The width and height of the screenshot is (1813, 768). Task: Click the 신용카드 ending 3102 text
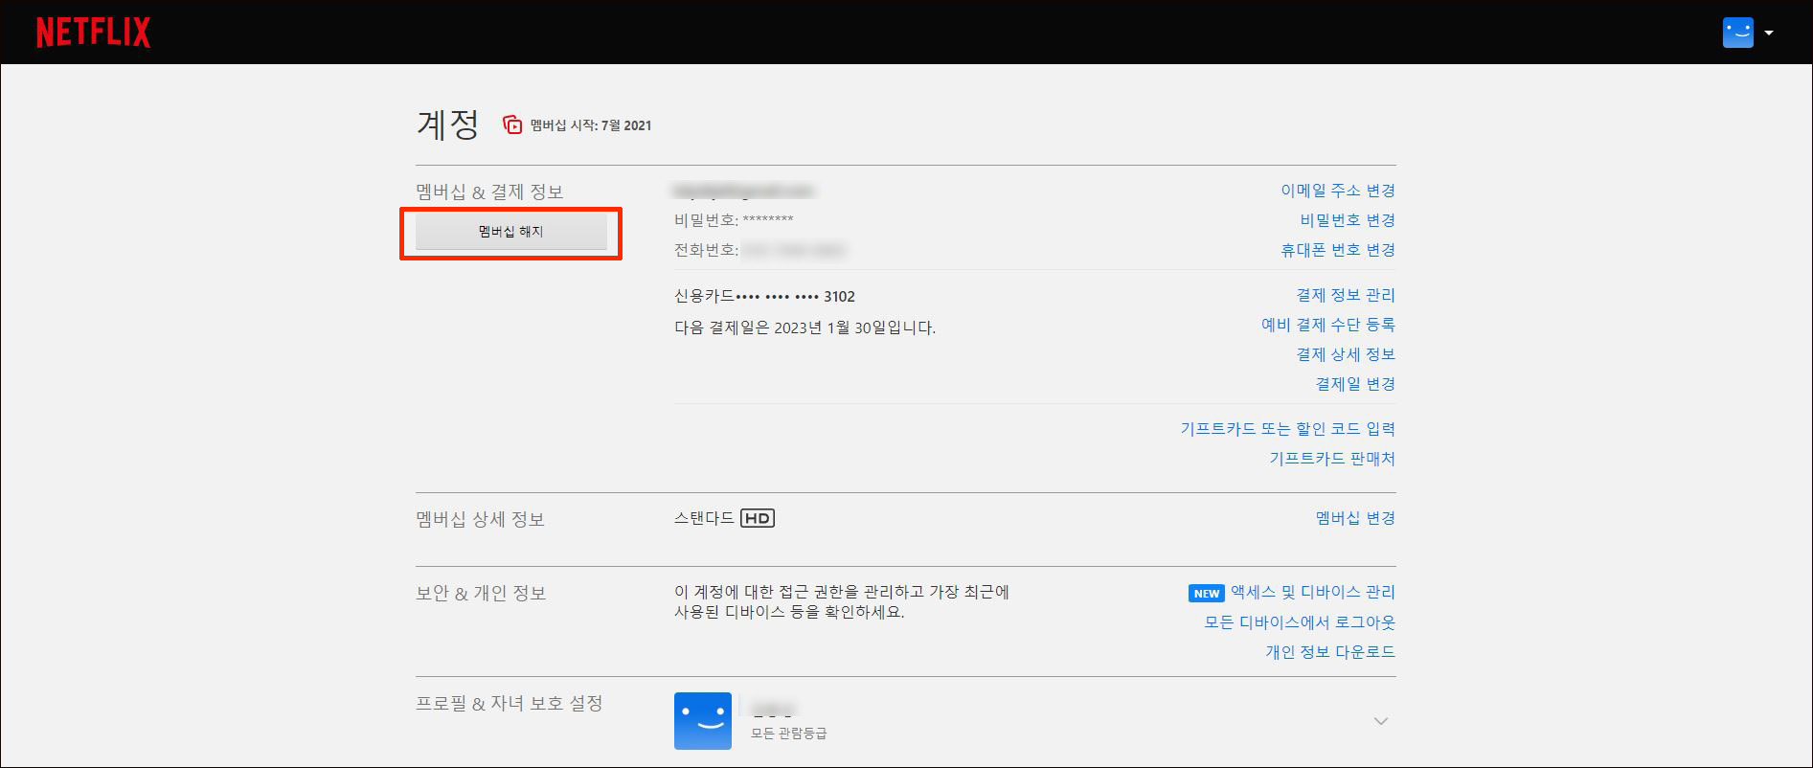coord(764,297)
